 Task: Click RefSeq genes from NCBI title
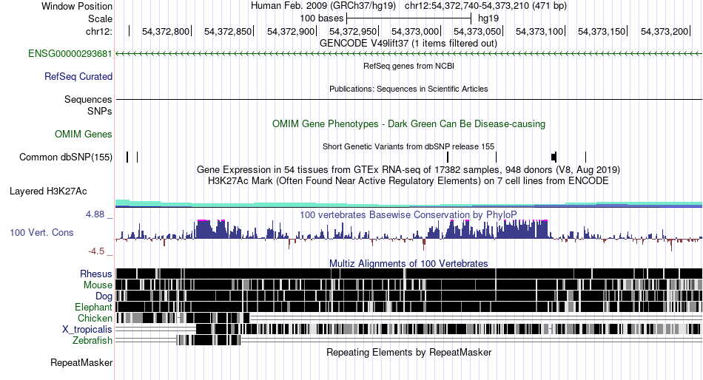point(408,67)
